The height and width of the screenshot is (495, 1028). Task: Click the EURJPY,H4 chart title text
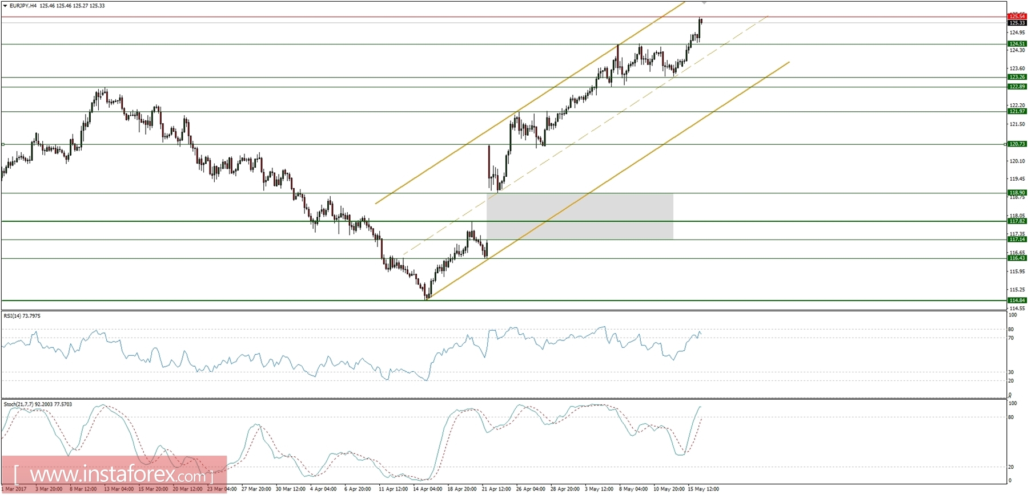(x=23, y=6)
